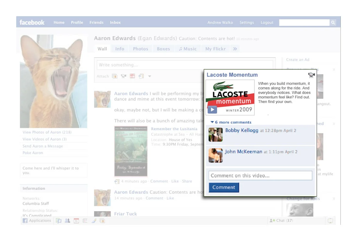Click the Comment on this video field
The image size is (357, 241).
(x=260, y=176)
